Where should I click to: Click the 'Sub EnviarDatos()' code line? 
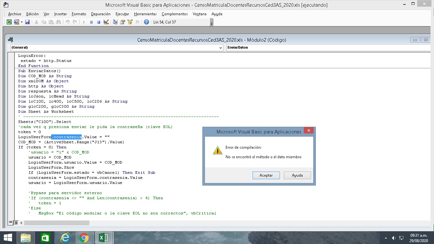click(39, 71)
